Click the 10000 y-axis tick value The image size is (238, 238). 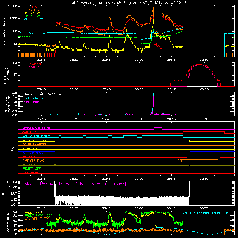(12, 6)
